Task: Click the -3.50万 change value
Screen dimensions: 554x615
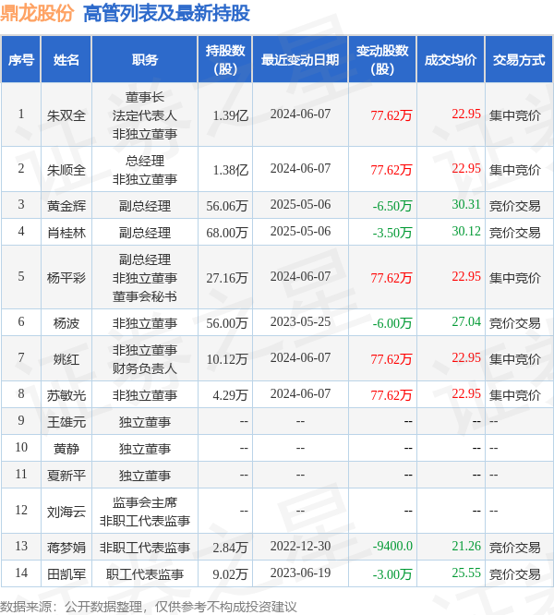Action: click(392, 233)
